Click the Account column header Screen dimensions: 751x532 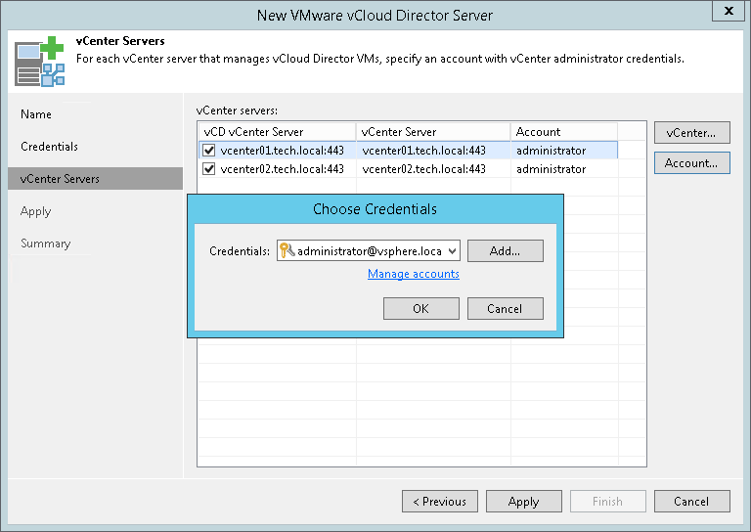(x=563, y=132)
